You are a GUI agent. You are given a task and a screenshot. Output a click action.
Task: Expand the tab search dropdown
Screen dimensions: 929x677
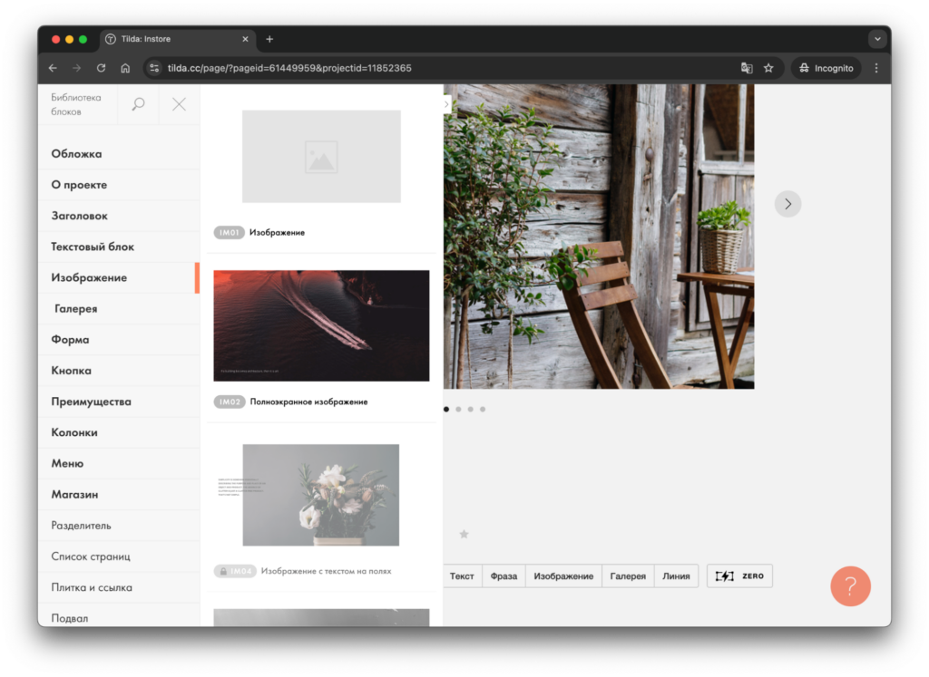[876, 39]
